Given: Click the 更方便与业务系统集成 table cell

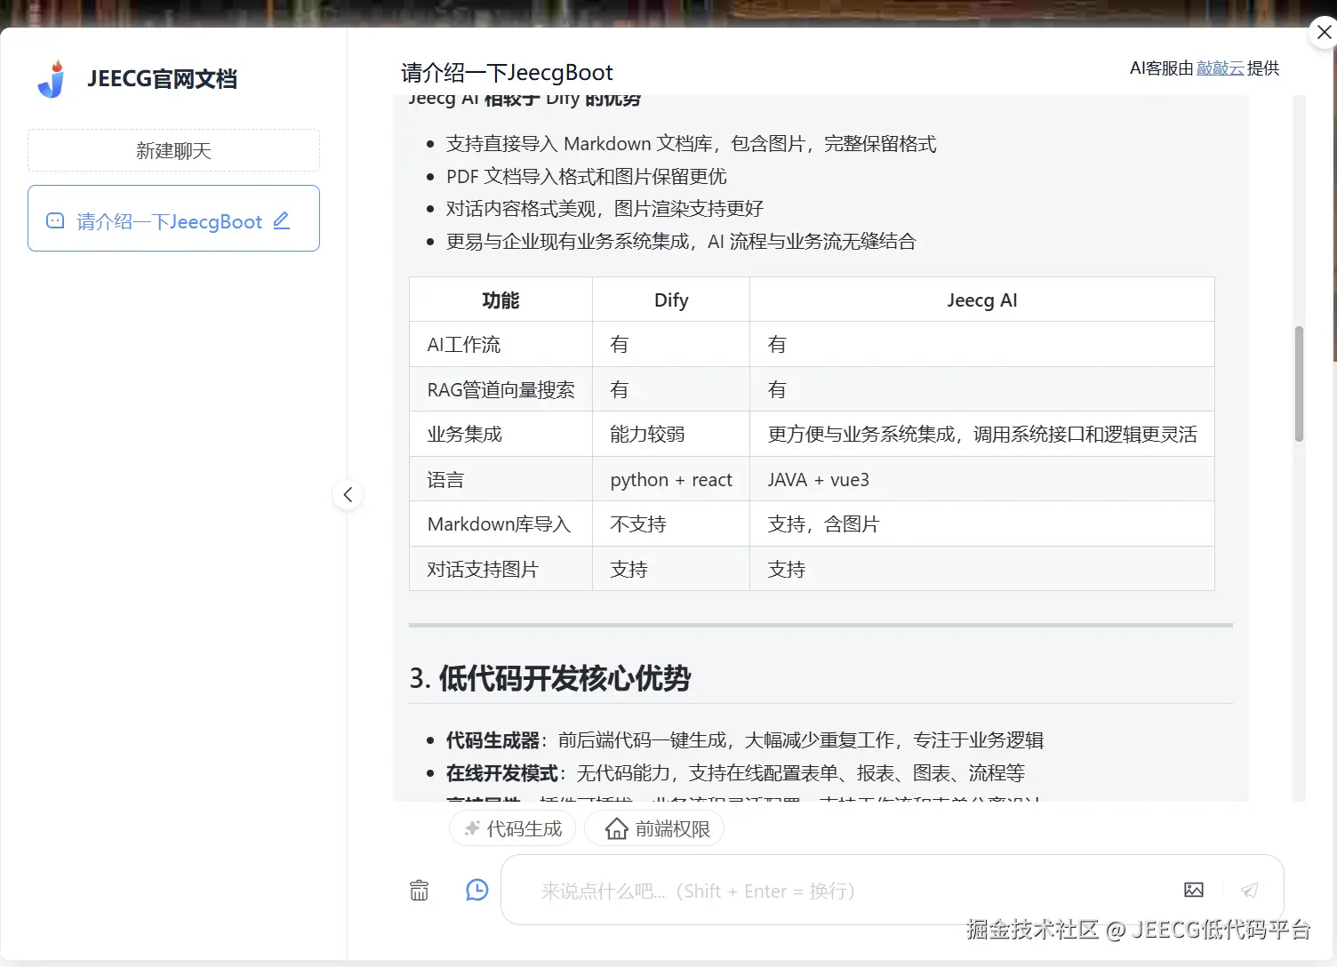Looking at the screenshot, I should (981, 434).
